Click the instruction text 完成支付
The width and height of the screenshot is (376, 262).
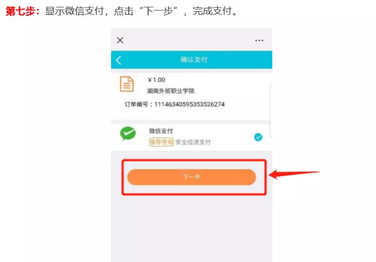212,11
